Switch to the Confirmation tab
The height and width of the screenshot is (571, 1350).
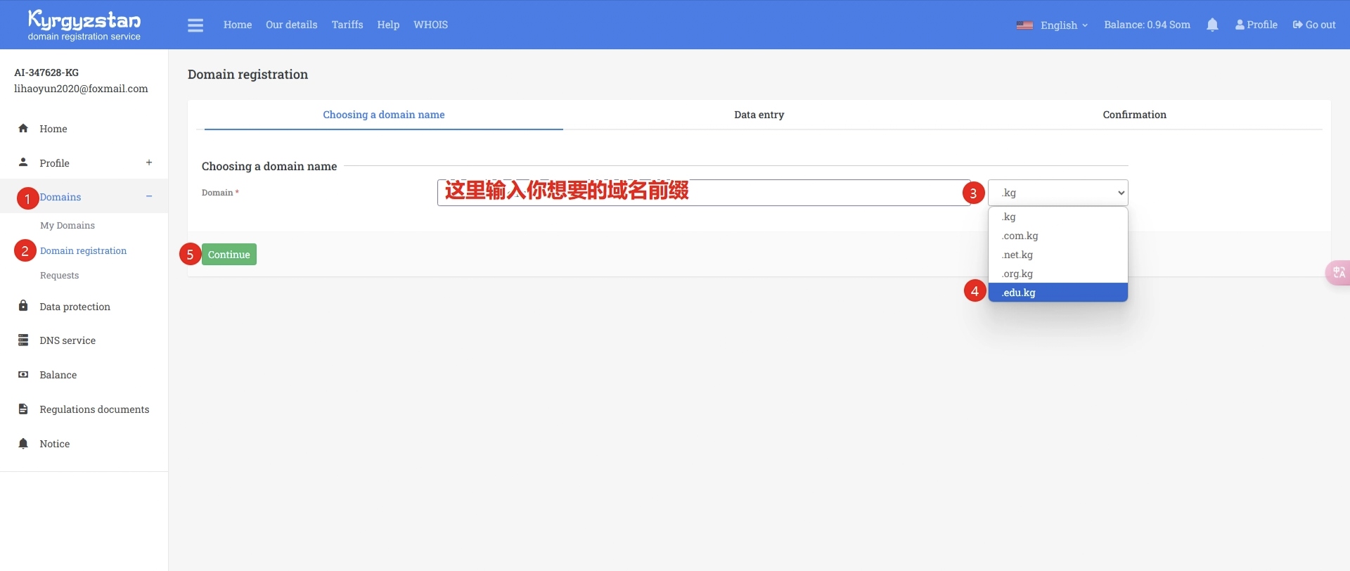coord(1134,115)
